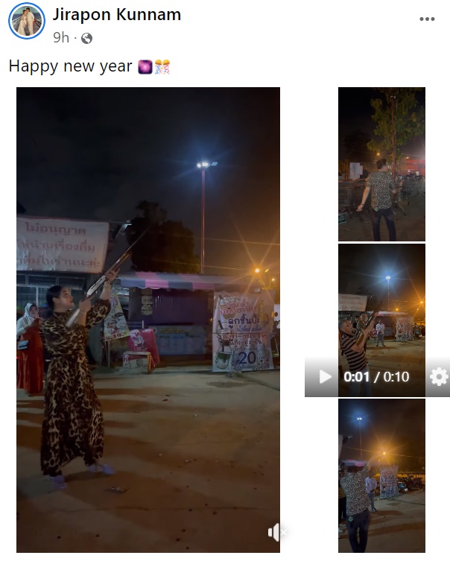Click the Happy new year caption text
Screen dimensions: 450x567
pyautogui.click(x=71, y=66)
